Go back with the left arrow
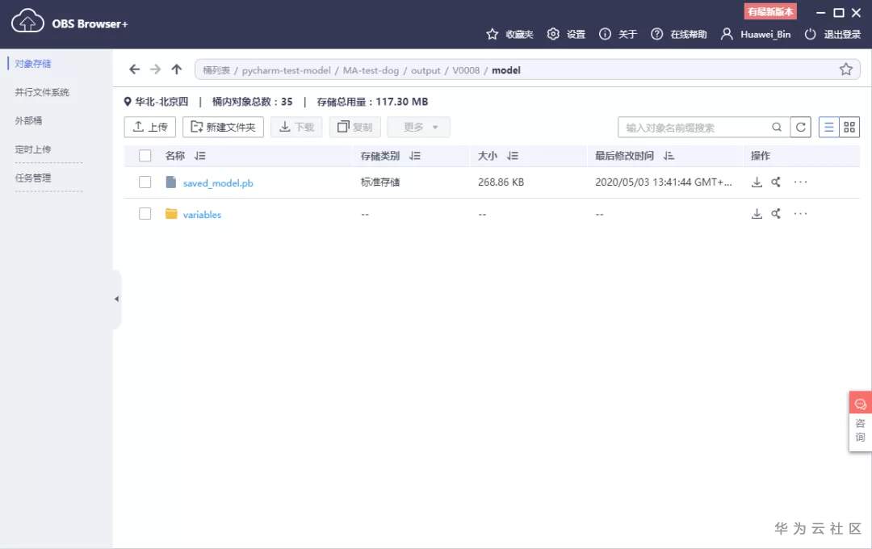Viewport: 872px width, 549px height. click(134, 69)
